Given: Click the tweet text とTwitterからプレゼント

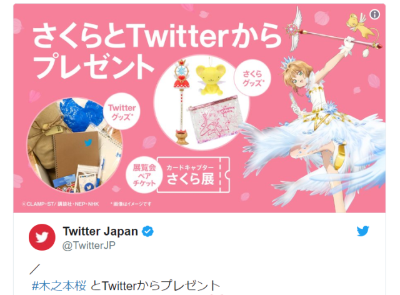Looking at the screenshot, I should coord(155,286).
